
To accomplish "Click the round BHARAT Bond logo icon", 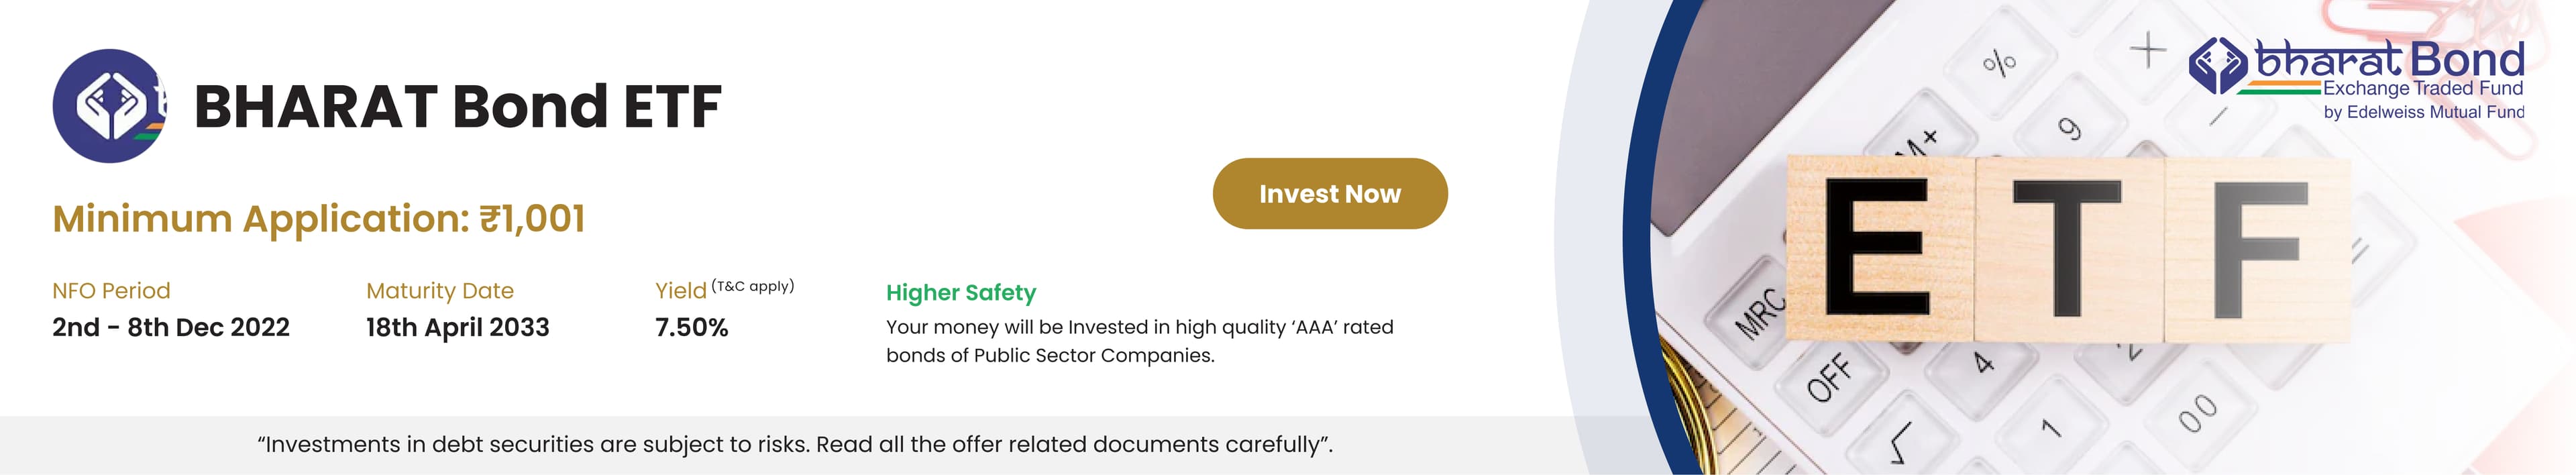I will [110, 106].
